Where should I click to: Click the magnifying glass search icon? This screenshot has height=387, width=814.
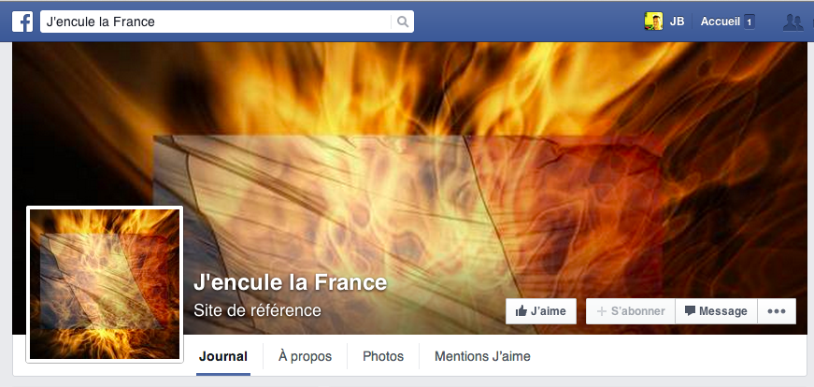403,21
